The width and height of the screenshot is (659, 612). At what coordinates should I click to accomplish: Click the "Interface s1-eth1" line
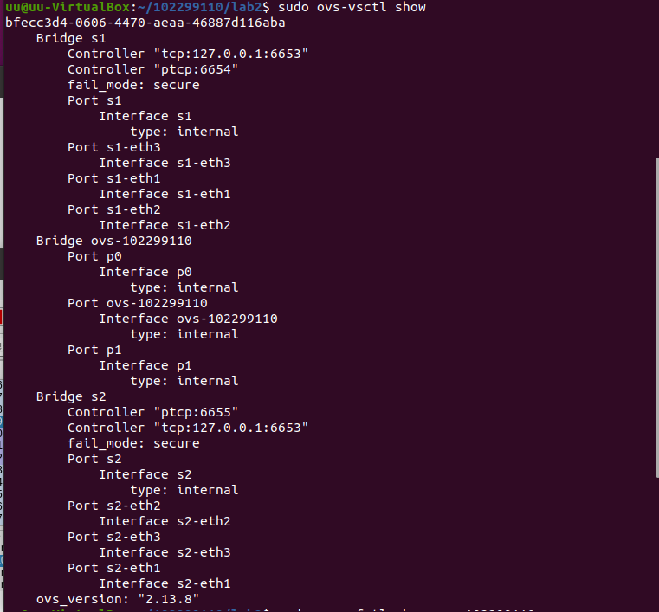point(165,194)
